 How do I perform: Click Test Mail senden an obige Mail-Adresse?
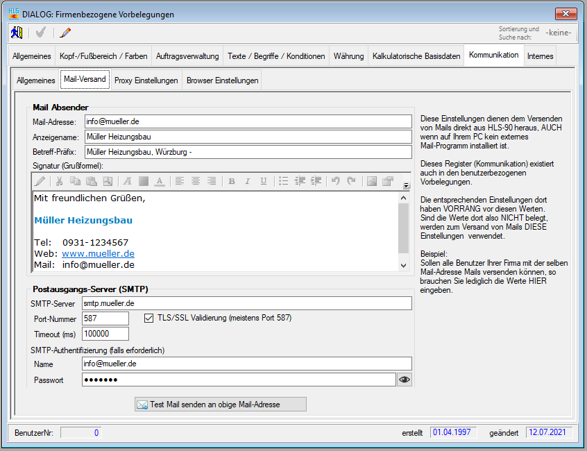click(x=220, y=404)
